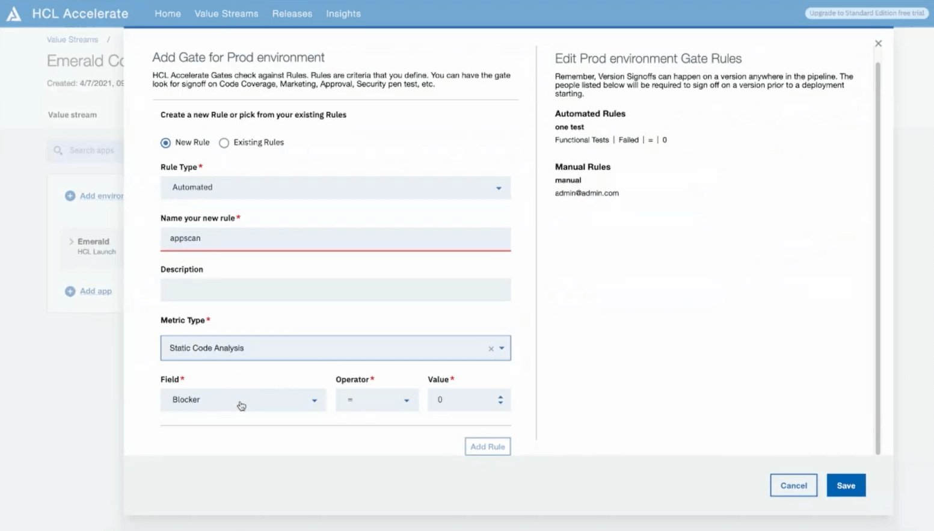Image resolution: width=934 pixels, height=531 pixels.
Task: Clear the Static Code Analysis metric selection
Action: [491, 349]
